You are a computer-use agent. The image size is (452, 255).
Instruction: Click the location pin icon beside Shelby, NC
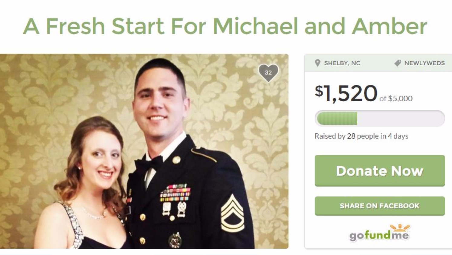(x=317, y=63)
